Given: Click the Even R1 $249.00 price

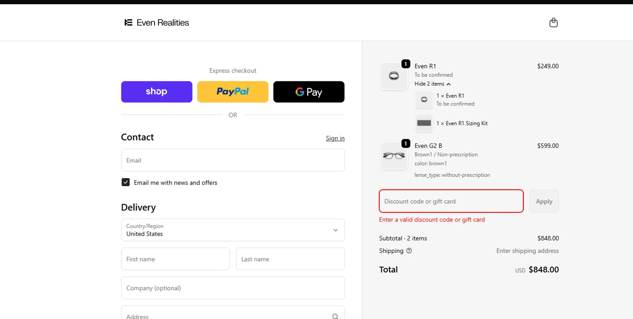Looking at the screenshot, I should click(x=548, y=66).
